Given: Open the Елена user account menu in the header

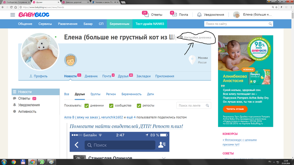Looking at the screenshot, I should click(x=253, y=15).
